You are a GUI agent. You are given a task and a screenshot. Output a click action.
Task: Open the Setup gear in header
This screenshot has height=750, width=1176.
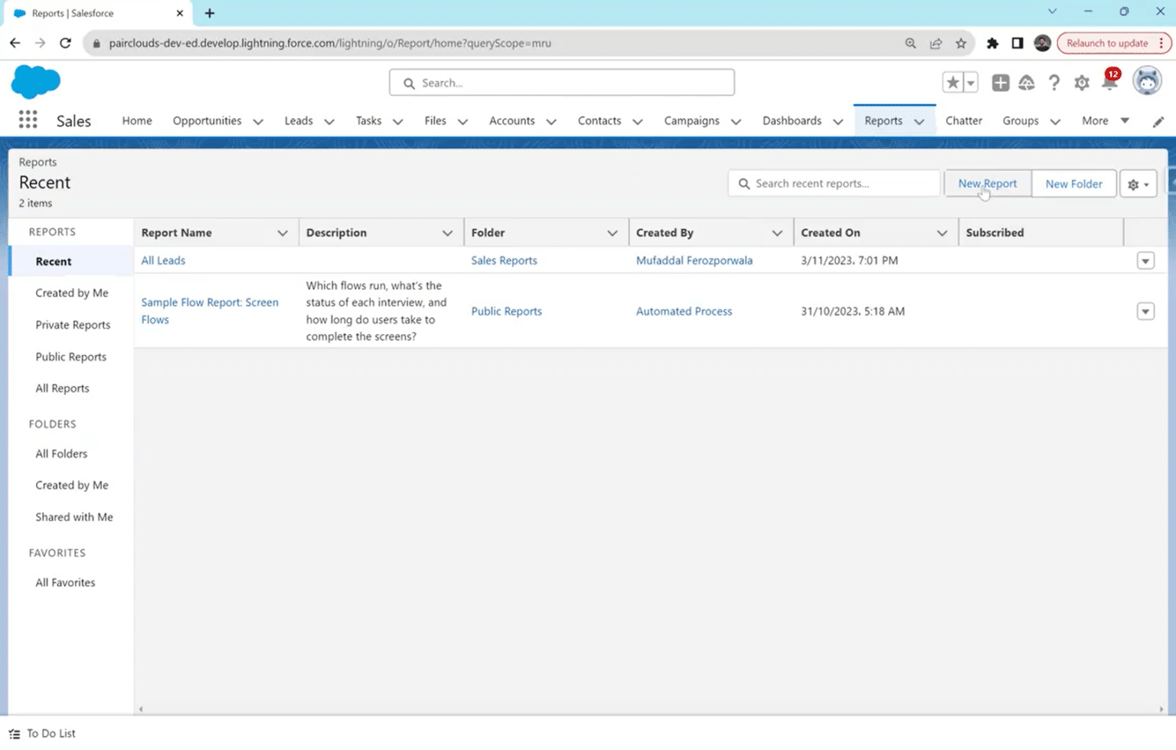point(1082,83)
